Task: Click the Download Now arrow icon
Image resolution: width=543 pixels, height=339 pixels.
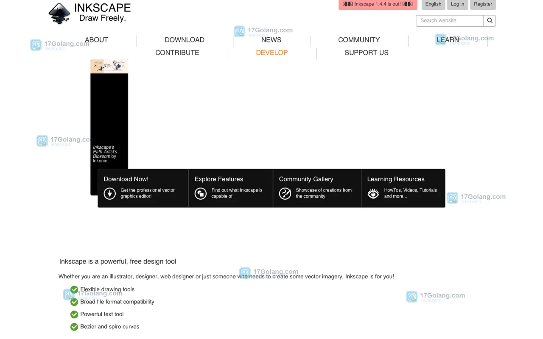Action: (x=110, y=194)
